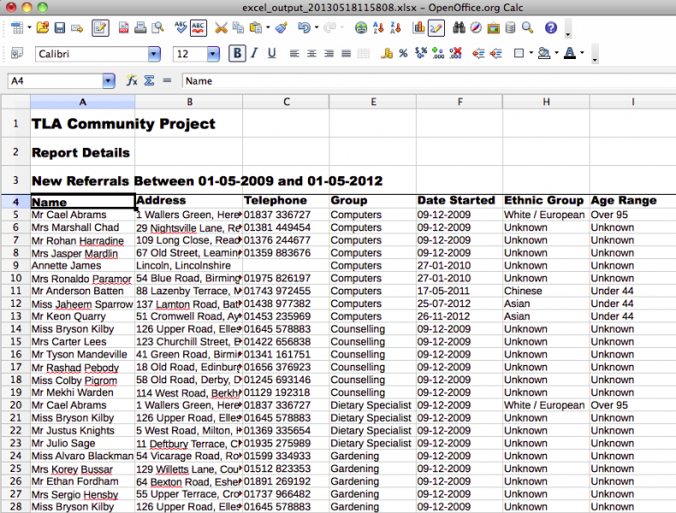Delete a decimal place

(455, 53)
